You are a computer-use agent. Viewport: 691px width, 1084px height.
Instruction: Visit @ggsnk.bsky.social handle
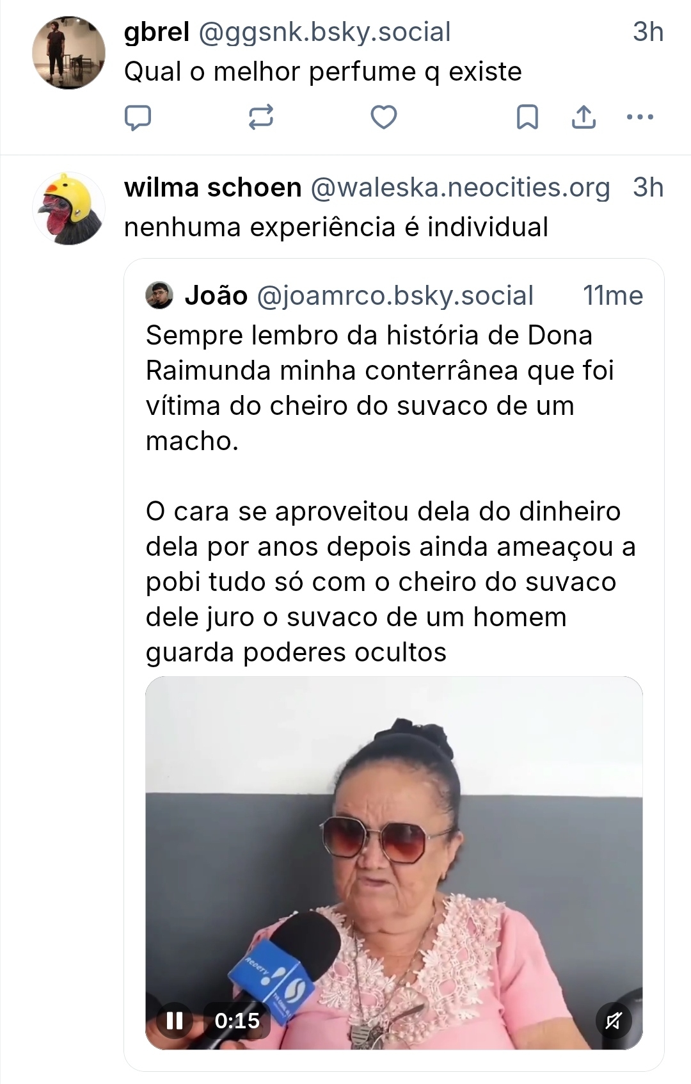[x=325, y=32]
